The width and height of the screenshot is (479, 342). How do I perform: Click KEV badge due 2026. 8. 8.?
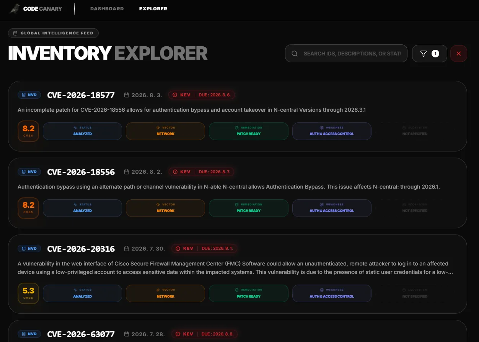[x=204, y=334]
